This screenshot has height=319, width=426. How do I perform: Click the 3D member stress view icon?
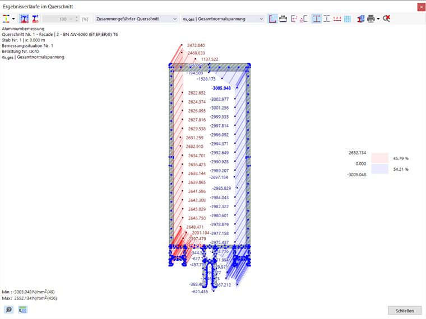[361, 18]
